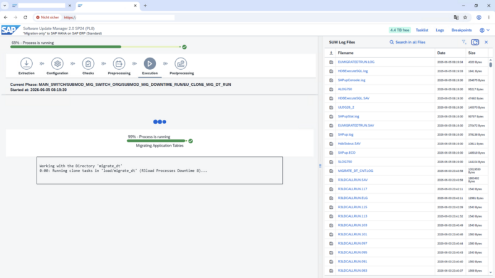Open the EUMIGRATEDTRUN.SAV file link
Screen dimensions: 495x278
(356, 125)
